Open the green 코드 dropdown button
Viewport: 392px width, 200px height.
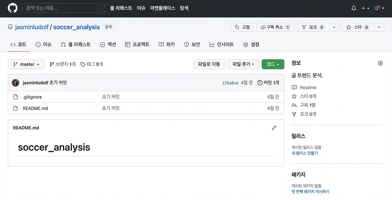(273, 64)
